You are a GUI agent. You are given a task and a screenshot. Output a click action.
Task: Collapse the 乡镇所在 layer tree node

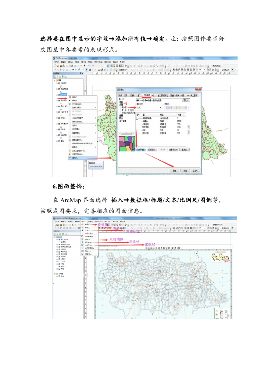pos(57,83)
